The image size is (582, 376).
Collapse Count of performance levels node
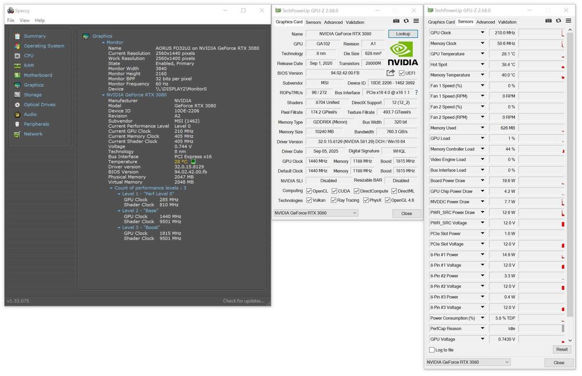[111, 188]
